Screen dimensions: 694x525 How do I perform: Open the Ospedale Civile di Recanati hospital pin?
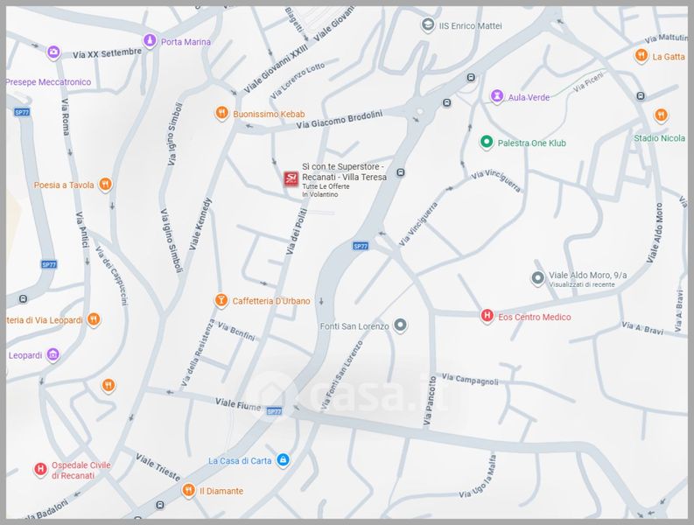(x=40, y=469)
